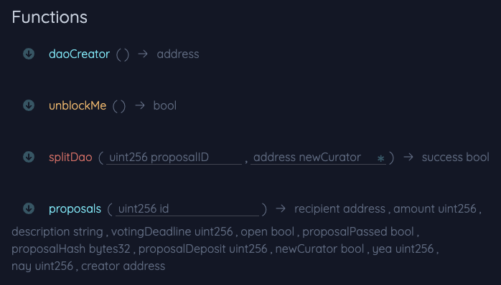Click the down-arrow icon beside unblockMe
The width and height of the screenshot is (501, 285).
[x=29, y=105]
